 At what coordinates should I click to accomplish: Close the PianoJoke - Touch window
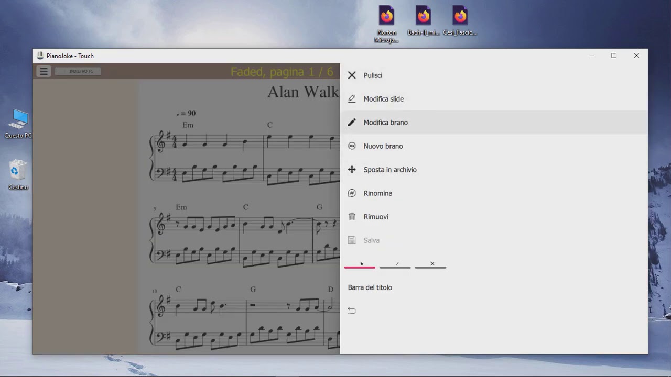pyautogui.click(x=636, y=56)
